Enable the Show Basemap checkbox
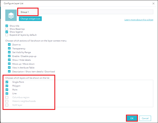The height and width of the screenshot is (123, 158). (x=7, y=29)
